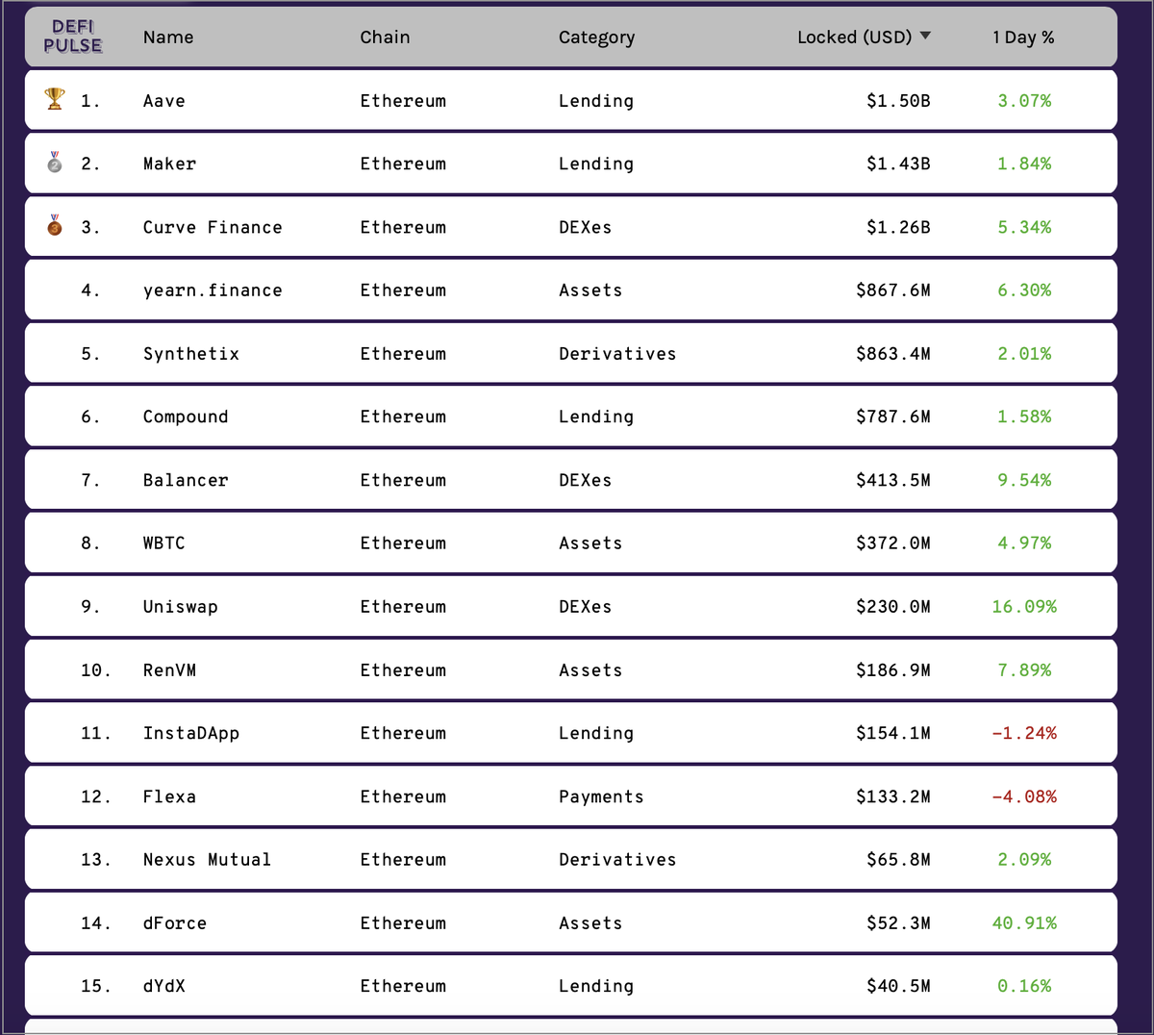Click the bronze medal icon beside Curve Finance
1154x1035 pixels.
(x=55, y=225)
